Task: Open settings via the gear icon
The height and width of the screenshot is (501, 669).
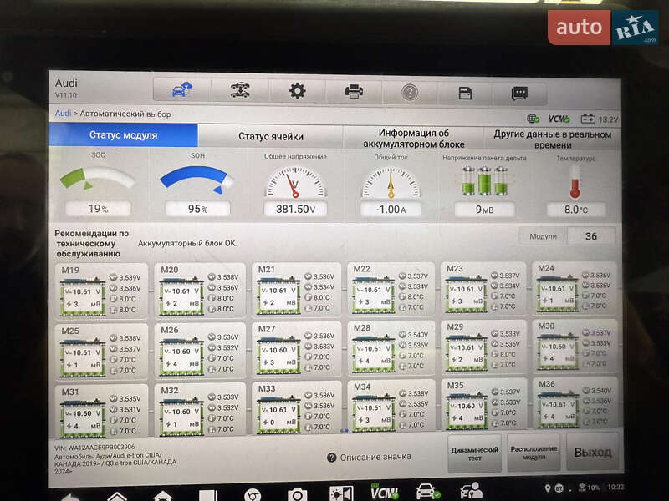Action: click(297, 91)
